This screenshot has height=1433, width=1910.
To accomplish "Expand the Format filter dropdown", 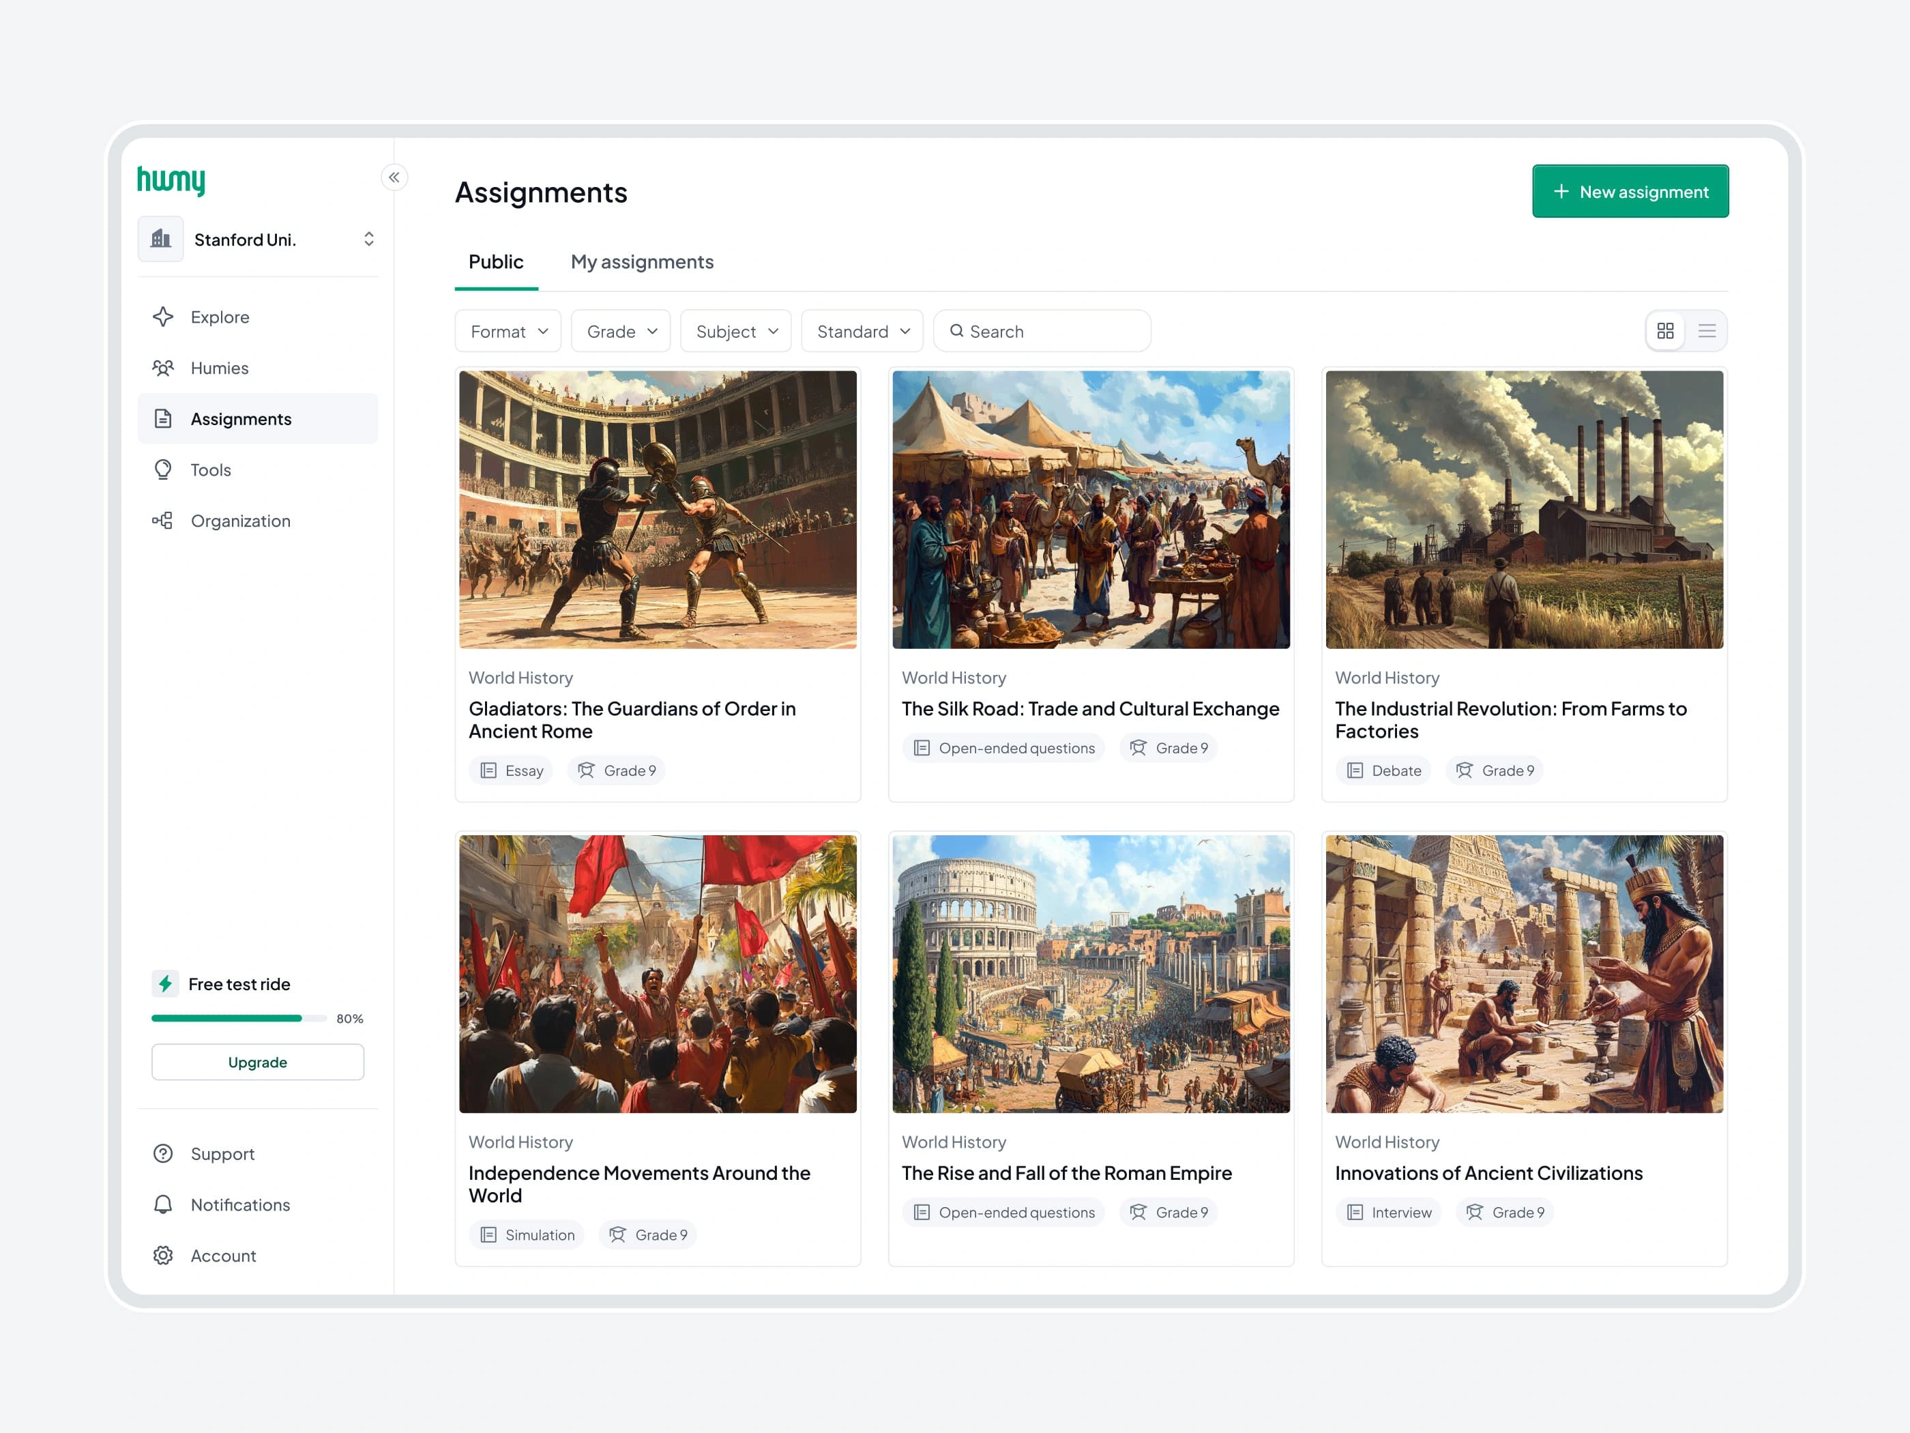I will [509, 332].
